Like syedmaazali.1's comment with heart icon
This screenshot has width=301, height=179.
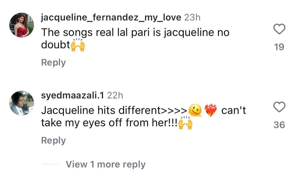(x=279, y=107)
